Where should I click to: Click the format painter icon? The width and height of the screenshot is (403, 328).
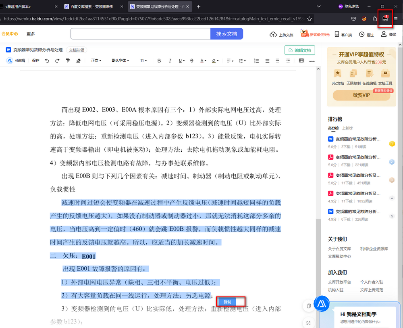click(68, 61)
